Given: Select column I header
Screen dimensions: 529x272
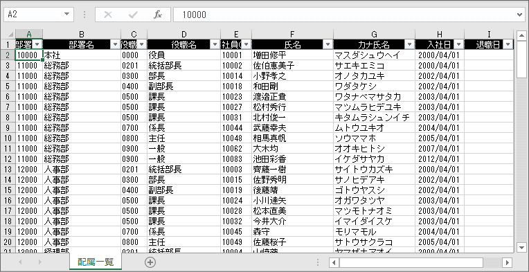Looking at the screenshot, I should coord(489,34).
